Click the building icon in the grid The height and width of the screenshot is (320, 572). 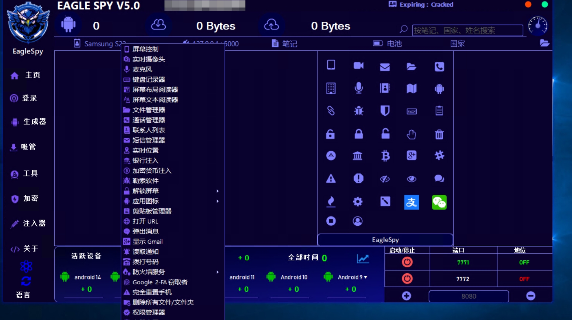tap(331, 88)
